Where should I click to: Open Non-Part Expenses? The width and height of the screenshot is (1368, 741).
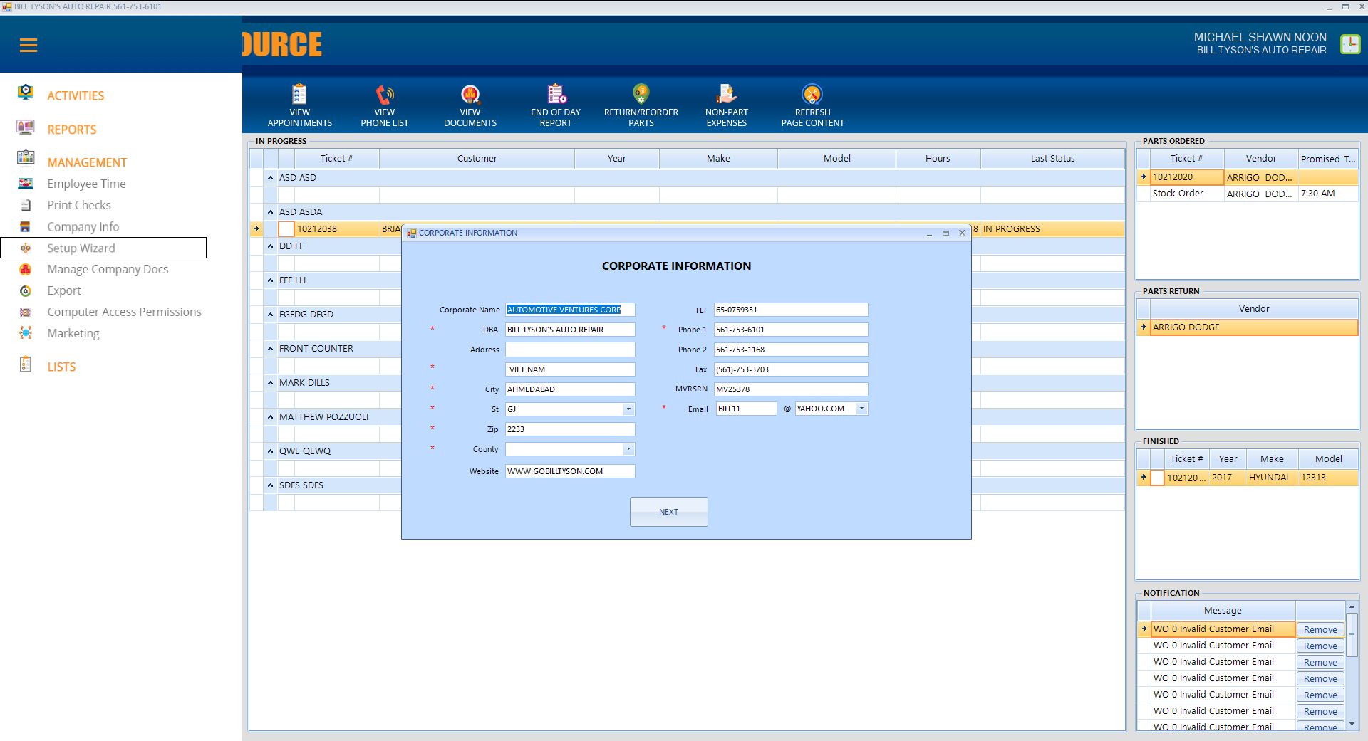coord(726,95)
